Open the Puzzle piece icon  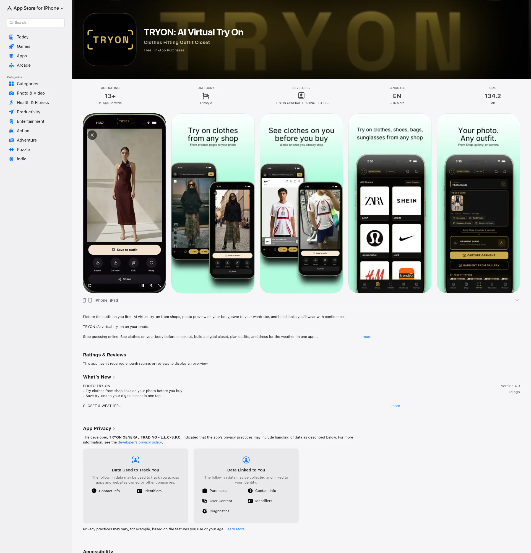coord(11,150)
